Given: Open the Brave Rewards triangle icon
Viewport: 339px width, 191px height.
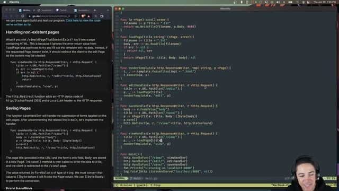Looking at the screenshot, I should pos(88,16).
